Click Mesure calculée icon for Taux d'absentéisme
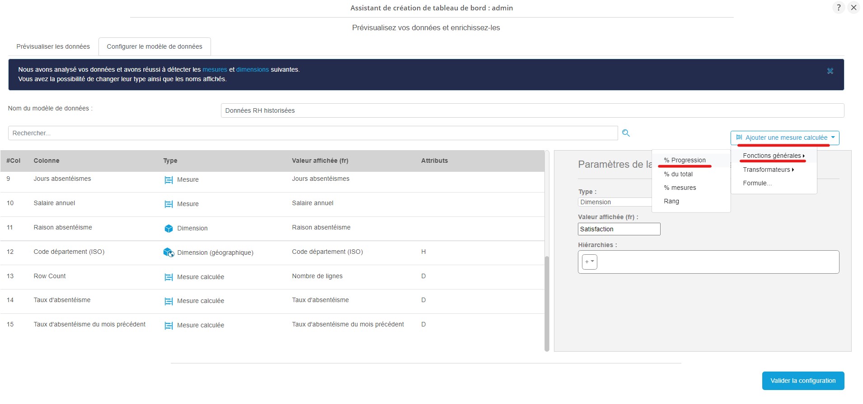 point(169,301)
